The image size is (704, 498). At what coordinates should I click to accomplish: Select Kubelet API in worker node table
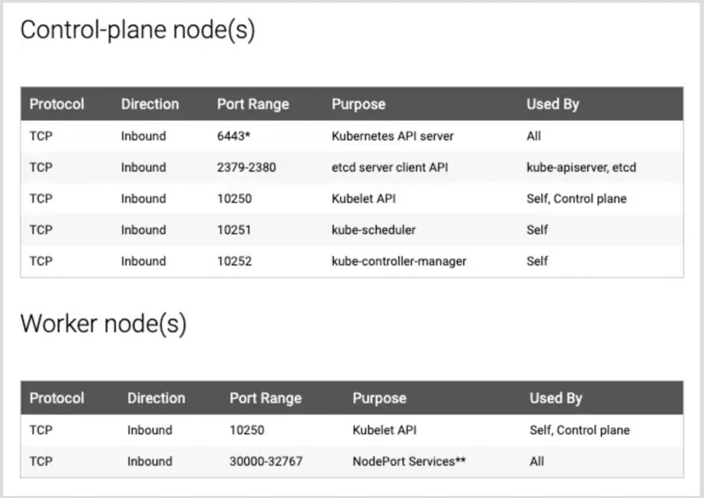[x=384, y=430]
